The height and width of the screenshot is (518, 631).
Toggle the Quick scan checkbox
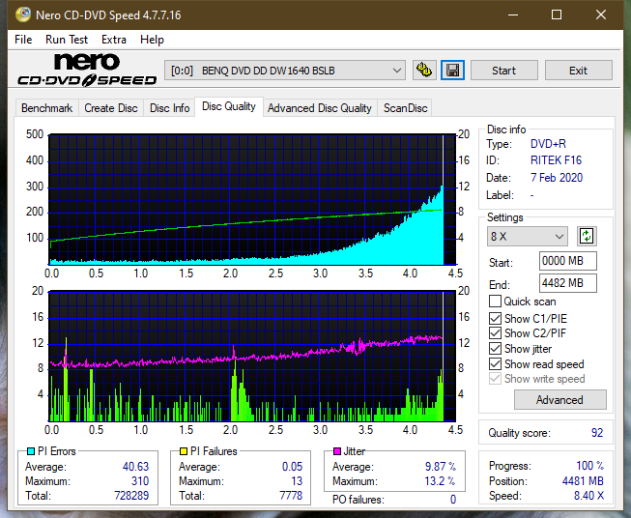point(495,302)
